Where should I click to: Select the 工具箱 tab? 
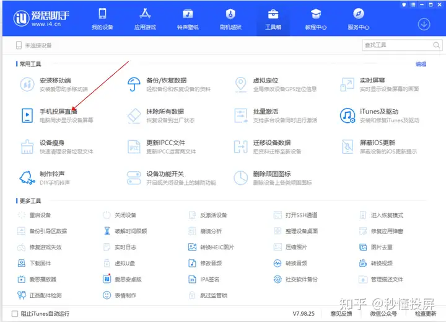tap(273, 19)
